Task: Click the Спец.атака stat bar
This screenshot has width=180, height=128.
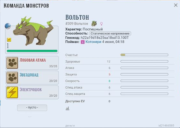Action: 144,87
